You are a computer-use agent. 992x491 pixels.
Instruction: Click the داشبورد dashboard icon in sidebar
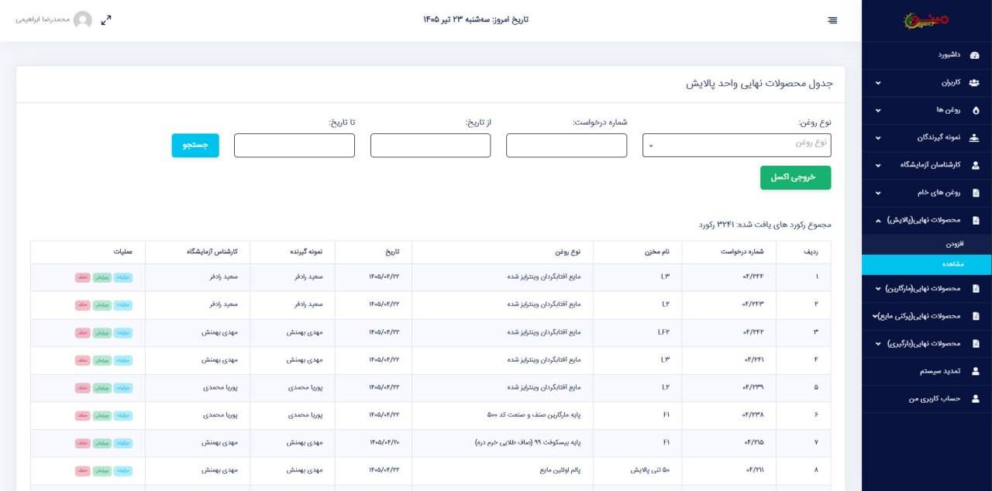[x=975, y=55]
